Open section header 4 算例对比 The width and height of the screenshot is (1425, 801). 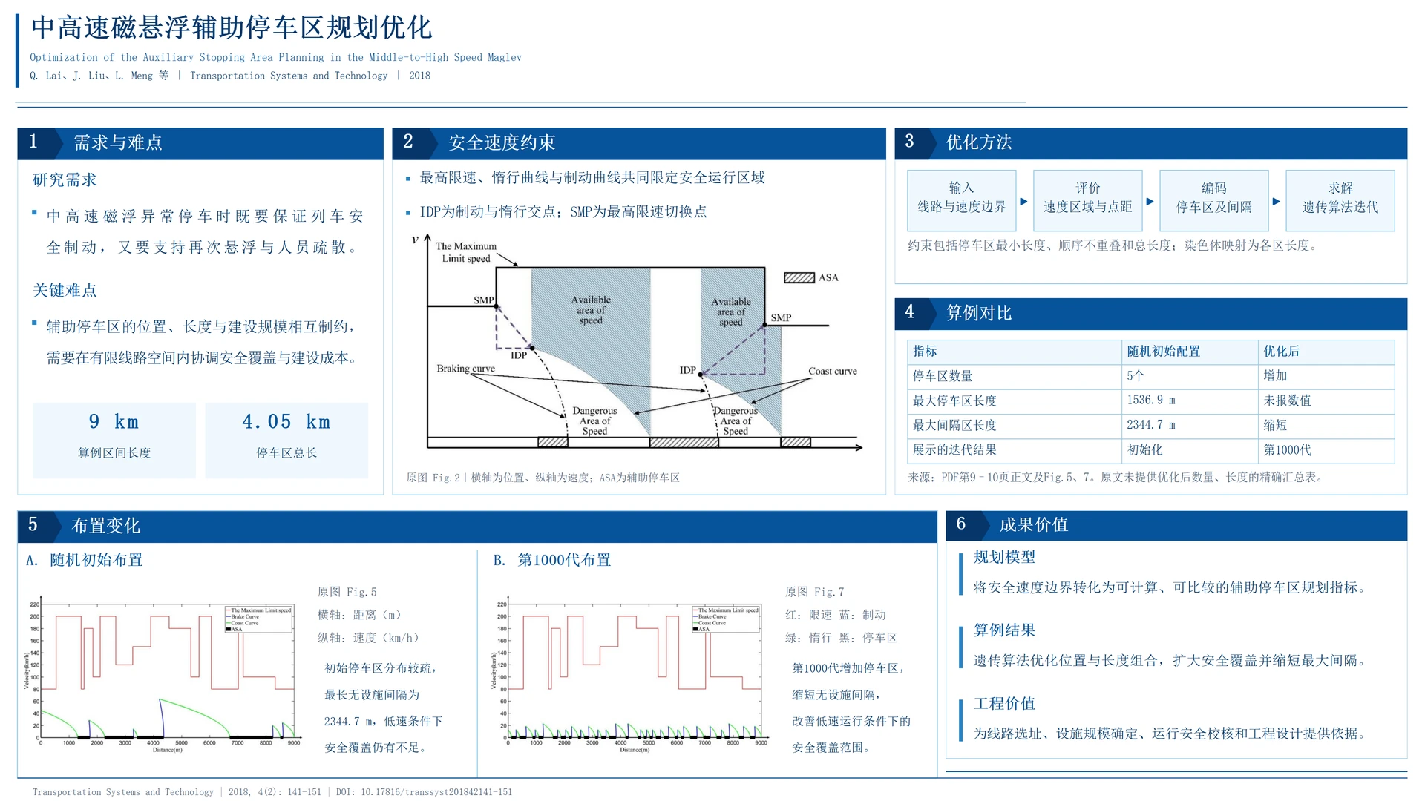point(1150,314)
